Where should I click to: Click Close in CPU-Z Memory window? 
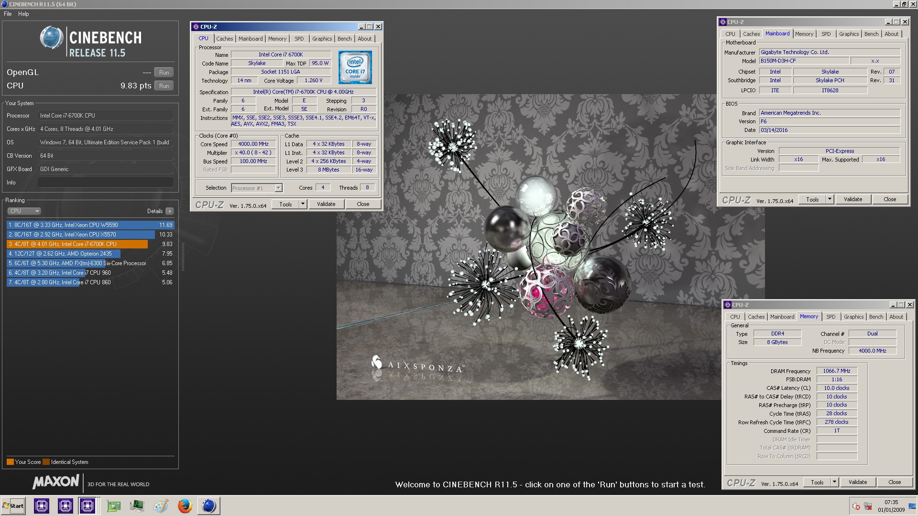(x=895, y=483)
